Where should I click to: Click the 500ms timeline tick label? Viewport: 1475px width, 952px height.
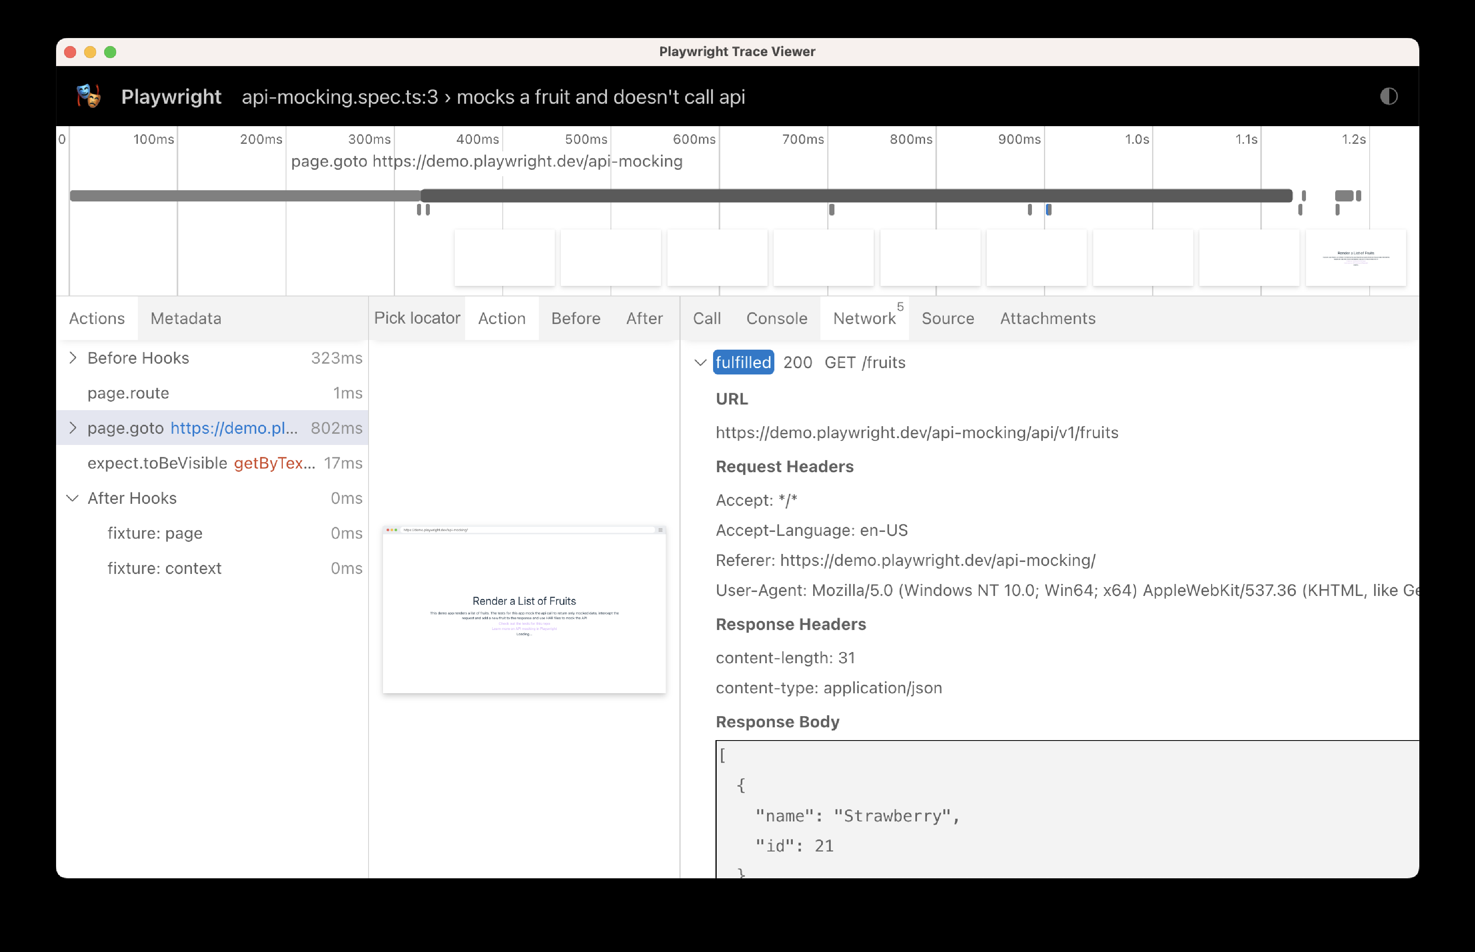586,139
